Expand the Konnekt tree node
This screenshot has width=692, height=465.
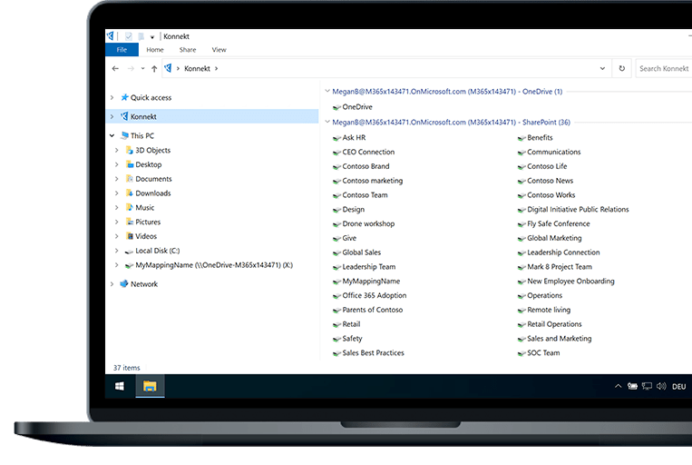click(112, 116)
